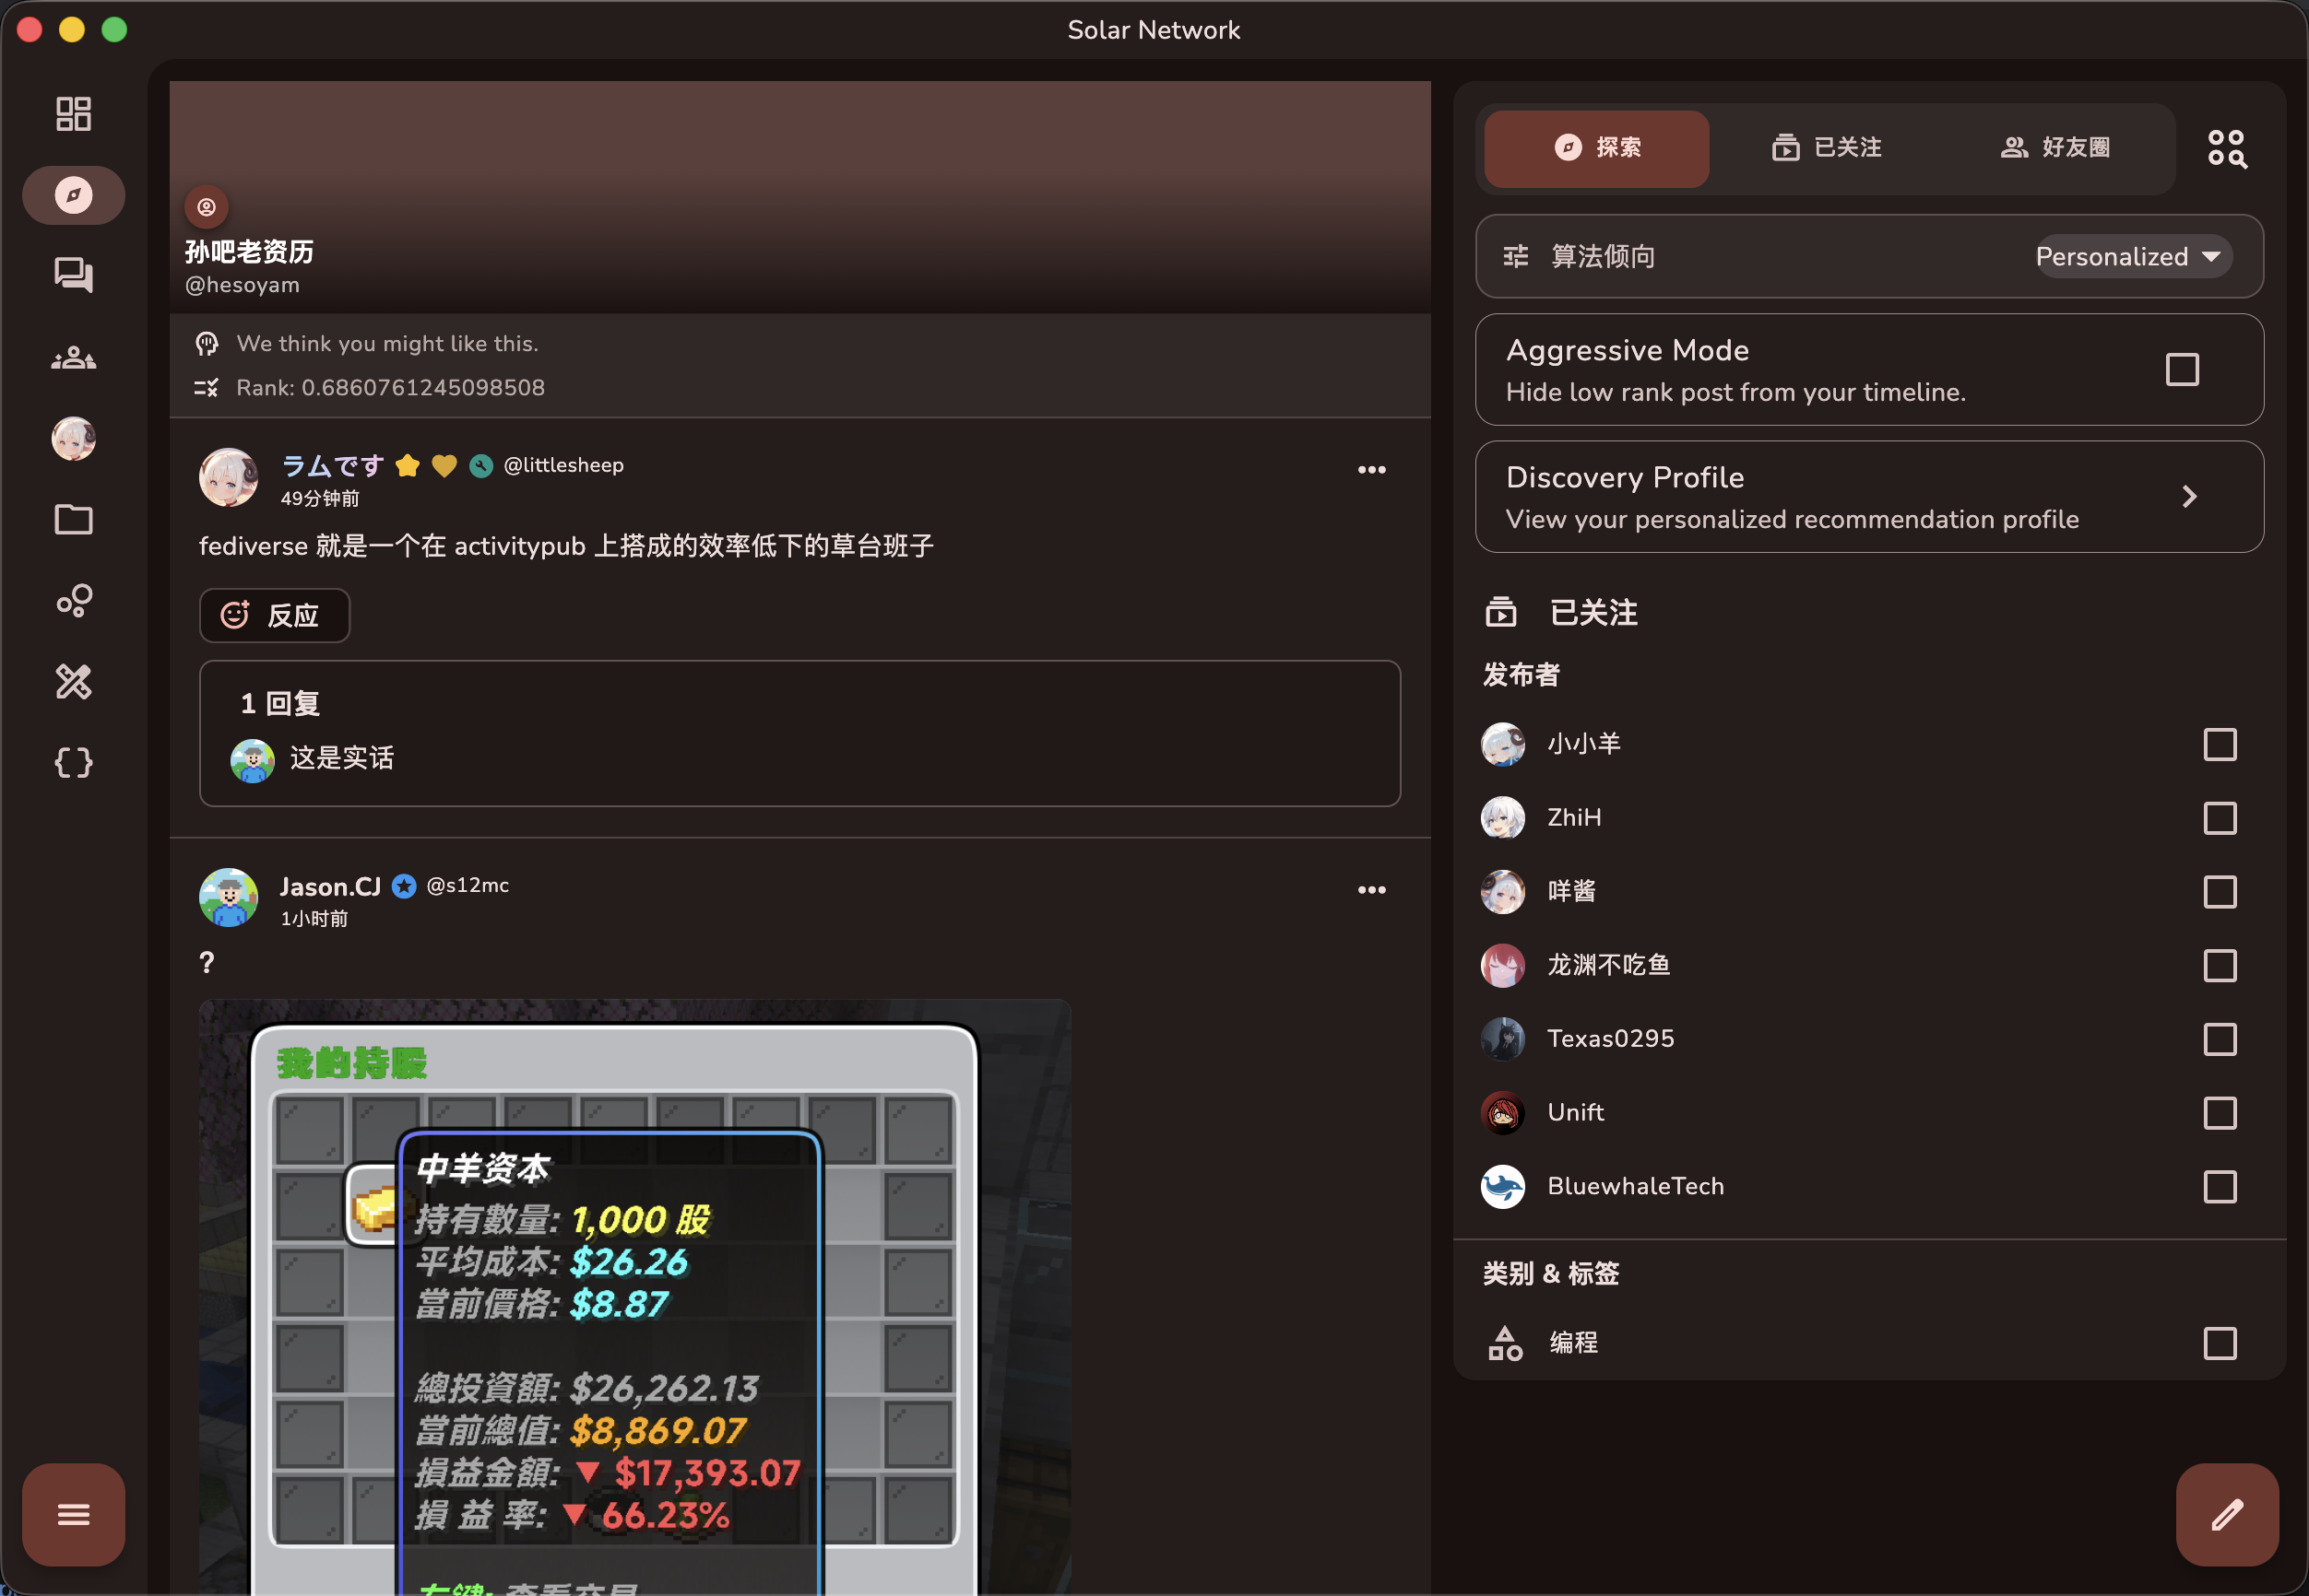Screen dimensions: 2309x1596
Task: Click the Rank score icon
Action: (206, 388)
